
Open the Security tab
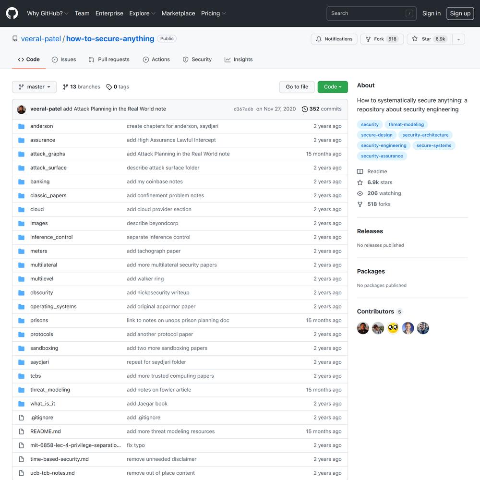(197, 60)
